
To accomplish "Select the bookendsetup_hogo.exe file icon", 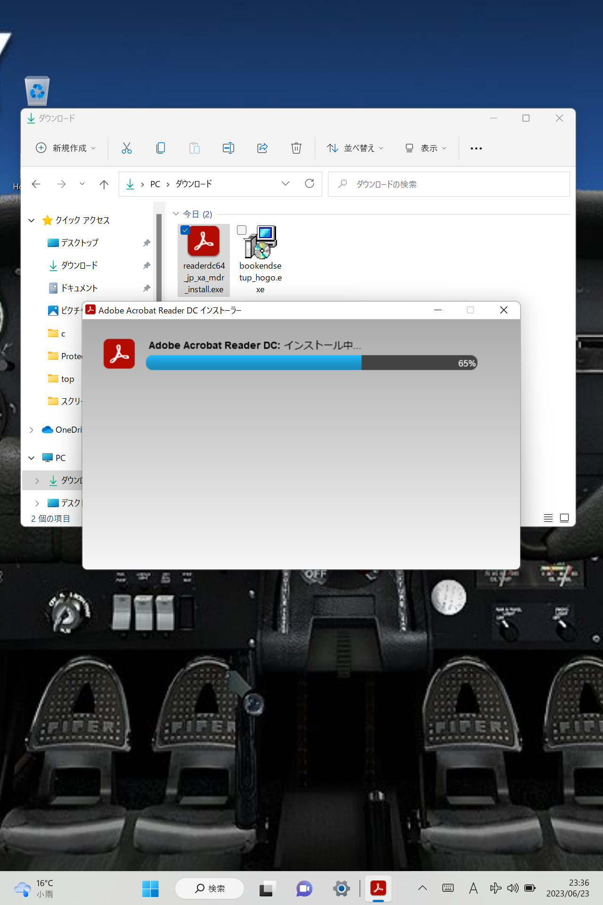I will click(260, 242).
